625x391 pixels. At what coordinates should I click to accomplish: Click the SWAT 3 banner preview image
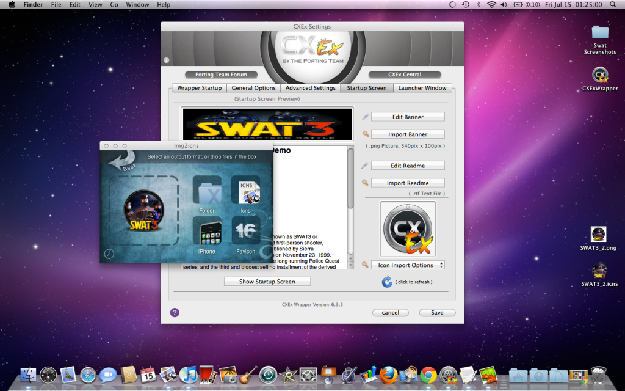267,124
